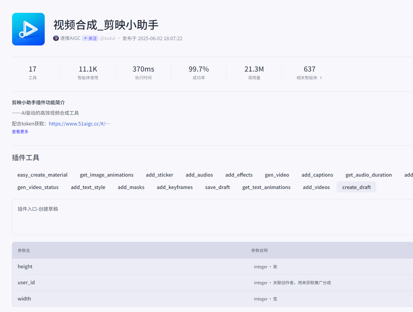Click the 370ms 执行时间 statistic
The image size is (413, 312).
143,73
